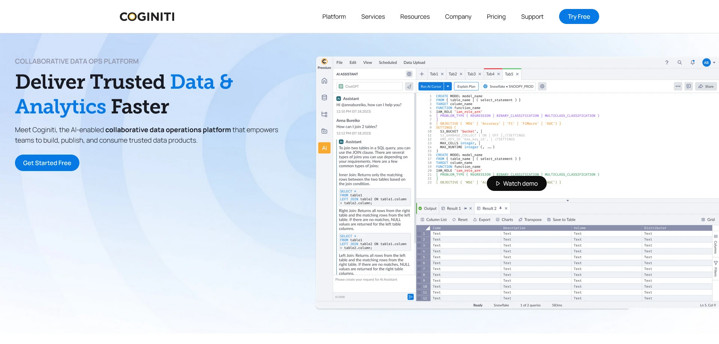Switch to Tab4
The width and height of the screenshot is (719, 344).
click(x=490, y=74)
